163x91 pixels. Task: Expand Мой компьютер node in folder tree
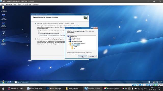pos(69,40)
